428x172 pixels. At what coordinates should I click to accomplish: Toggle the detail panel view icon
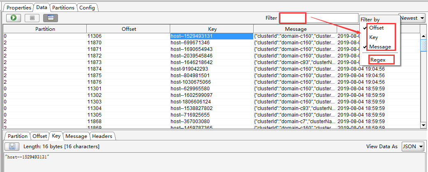click(51, 18)
